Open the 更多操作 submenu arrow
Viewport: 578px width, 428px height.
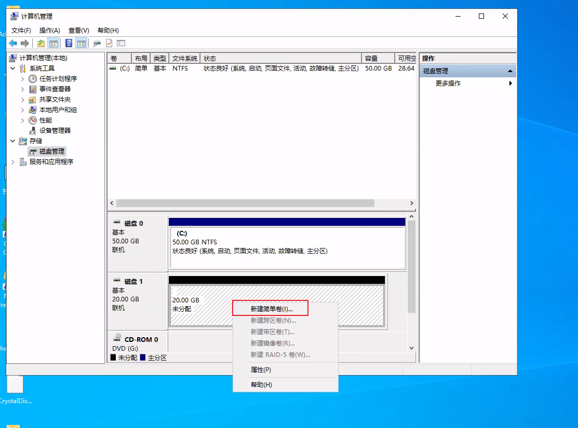(510, 83)
